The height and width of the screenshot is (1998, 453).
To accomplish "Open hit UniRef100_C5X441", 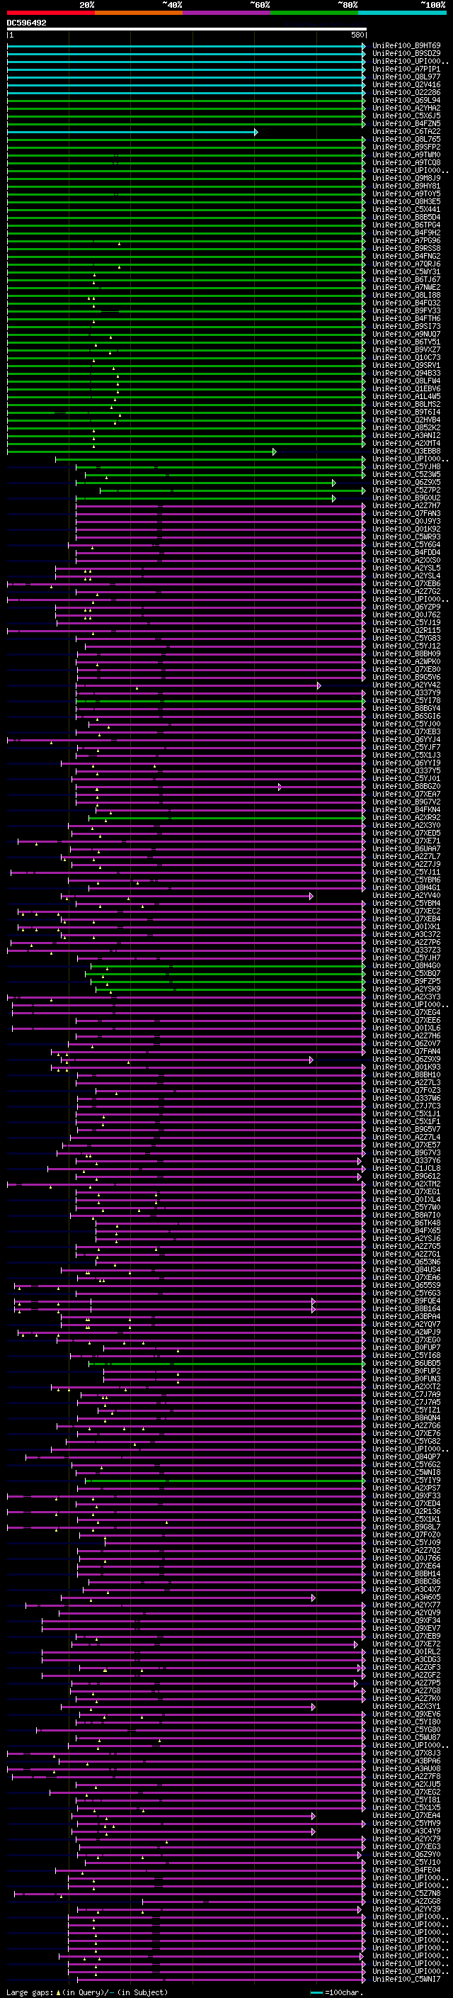I will tap(406, 209).
